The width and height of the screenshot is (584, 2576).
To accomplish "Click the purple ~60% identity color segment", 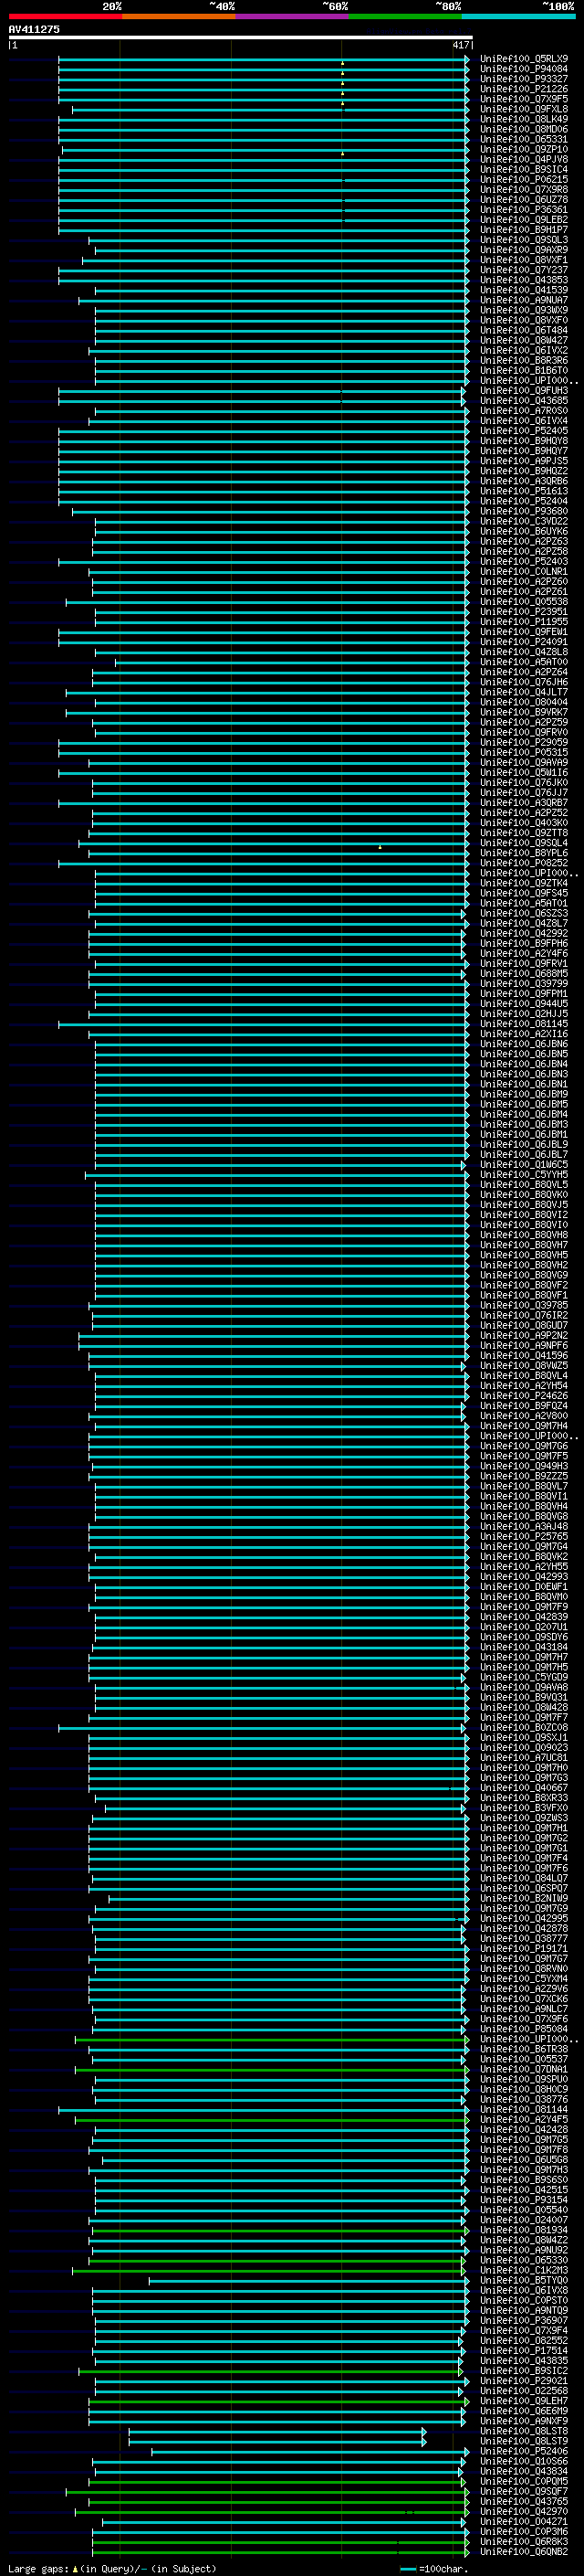I will 291,16.
